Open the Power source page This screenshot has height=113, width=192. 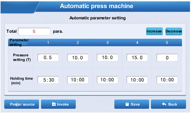(22, 104)
